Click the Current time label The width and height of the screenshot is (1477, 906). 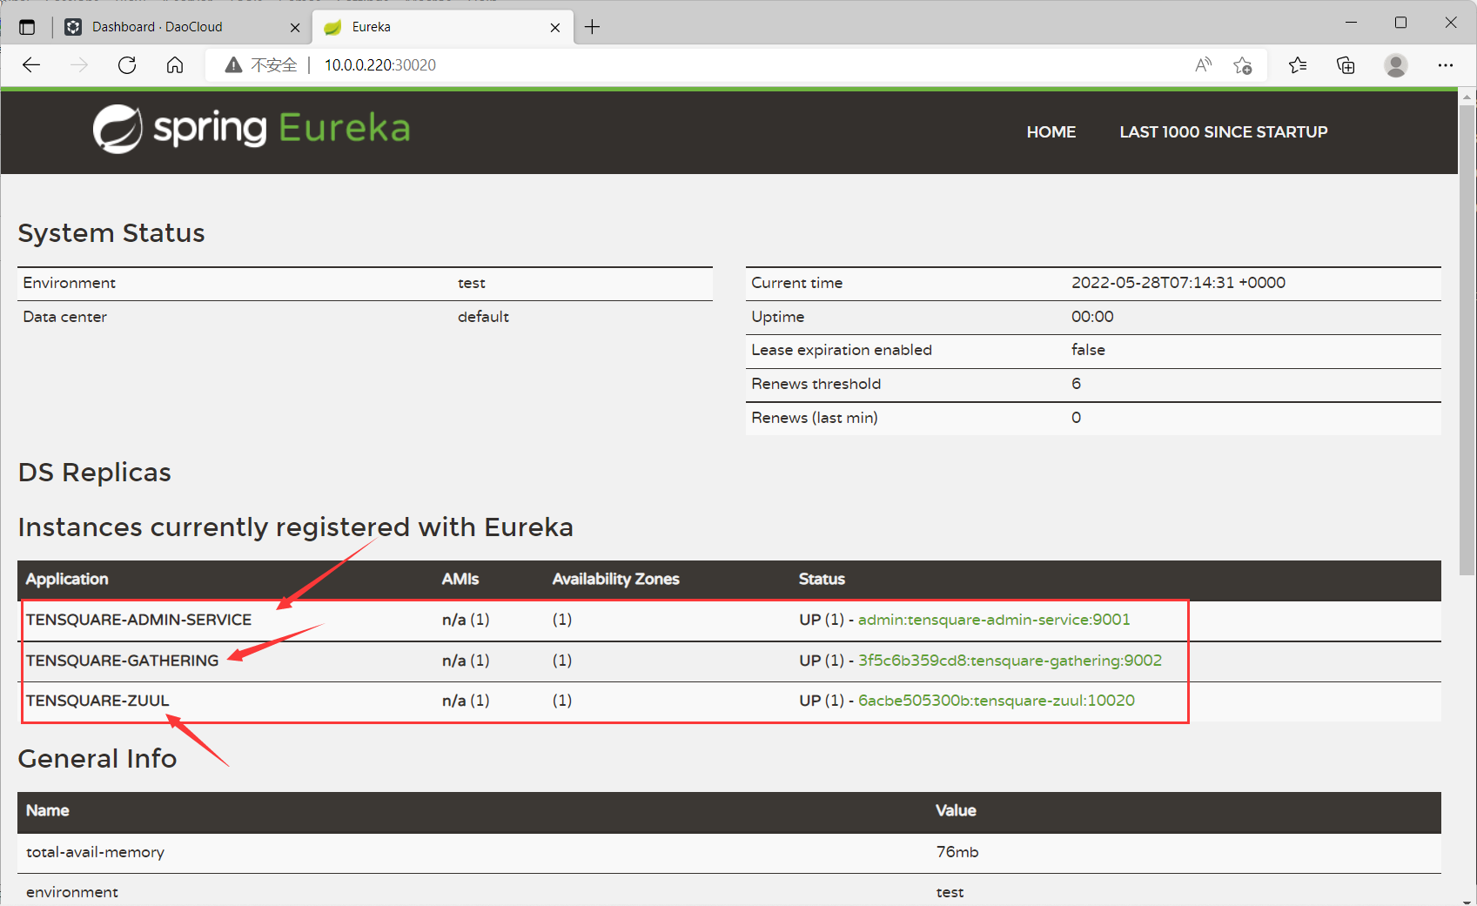coord(797,283)
